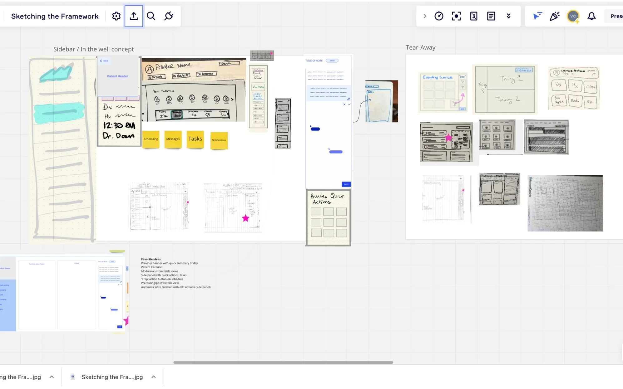
Task: Click the horizontal scrollbar at the bottom
Action: (283, 362)
